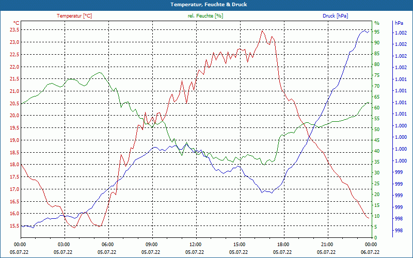The width and height of the screenshot is (413, 258).
Task: Click the '70' tick on the green humidity axis
Action: [377, 86]
